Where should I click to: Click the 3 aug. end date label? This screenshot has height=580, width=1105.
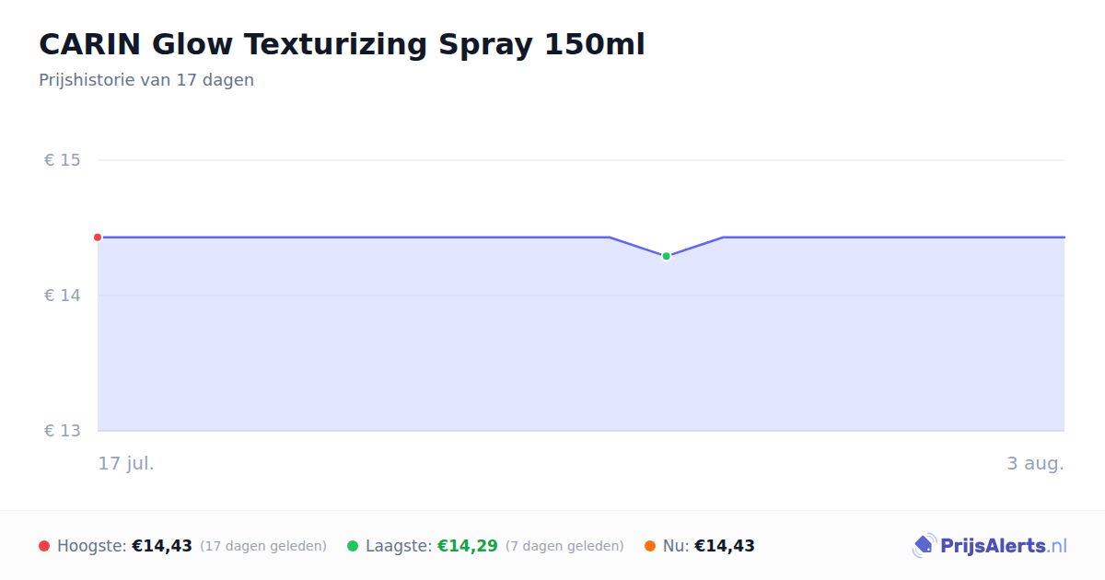pyautogui.click(x=1035, y=463)
